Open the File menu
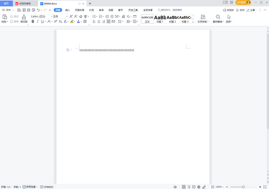The width and height of the screenshot is (269, 189). pos(8,10)
